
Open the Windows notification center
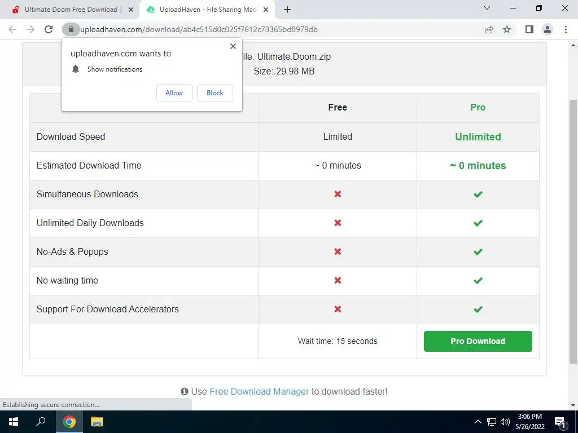560,422
